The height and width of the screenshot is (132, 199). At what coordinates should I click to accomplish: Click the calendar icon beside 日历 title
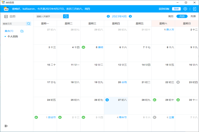[x=6, y=16]
